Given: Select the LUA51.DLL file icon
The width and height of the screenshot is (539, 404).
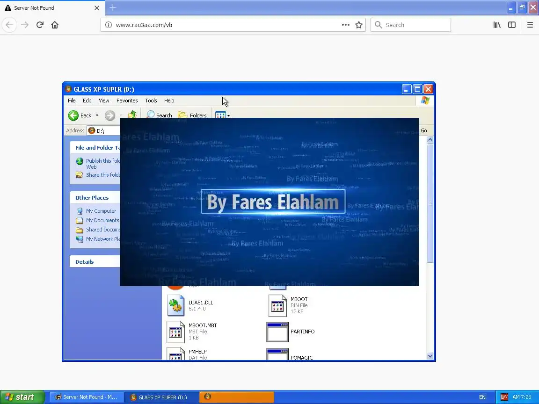Looking at the screenshot, I should coord(175,305).
